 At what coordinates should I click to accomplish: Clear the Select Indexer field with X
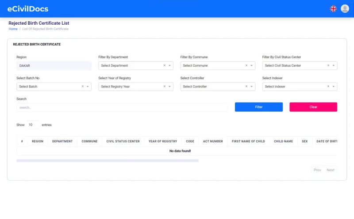(328, 86)
